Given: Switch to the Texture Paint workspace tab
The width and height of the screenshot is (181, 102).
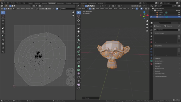Looking at the screenshot, I should (x=61, y=3).
